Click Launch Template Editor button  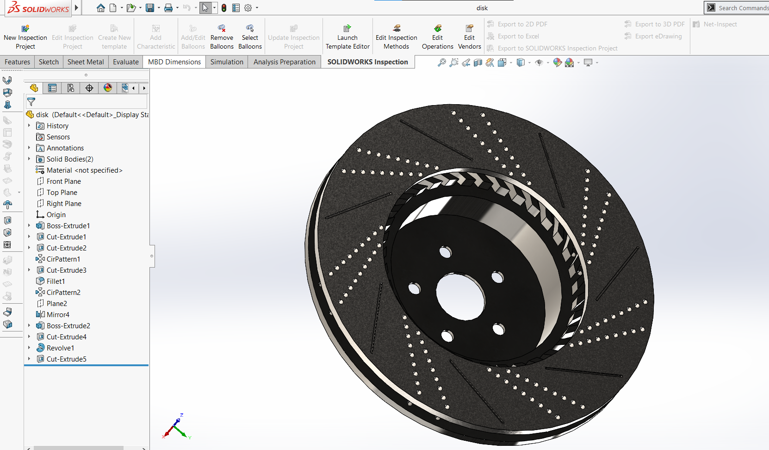click(x=347, y=37)
